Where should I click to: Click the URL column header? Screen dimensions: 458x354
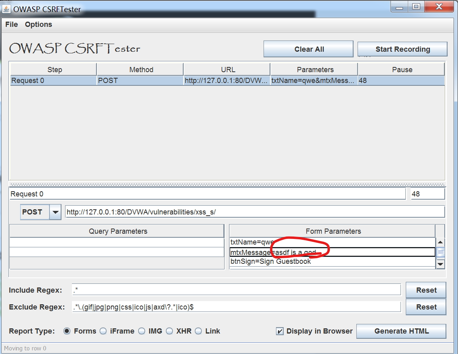point(227,70)
